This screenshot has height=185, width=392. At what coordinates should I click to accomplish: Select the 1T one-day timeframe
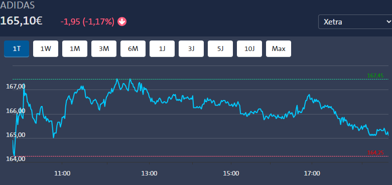tap(17, 49)
